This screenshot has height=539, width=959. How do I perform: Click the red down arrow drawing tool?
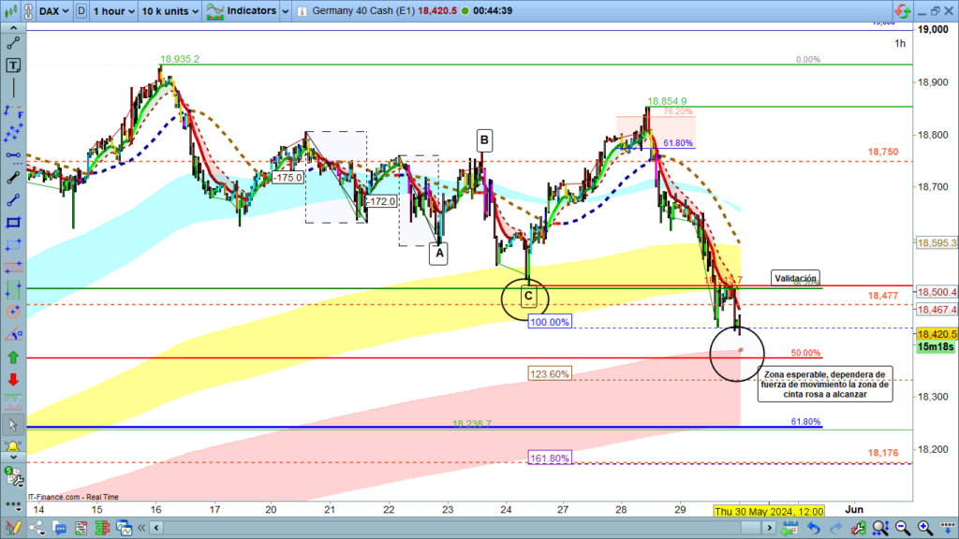point(13,380)
